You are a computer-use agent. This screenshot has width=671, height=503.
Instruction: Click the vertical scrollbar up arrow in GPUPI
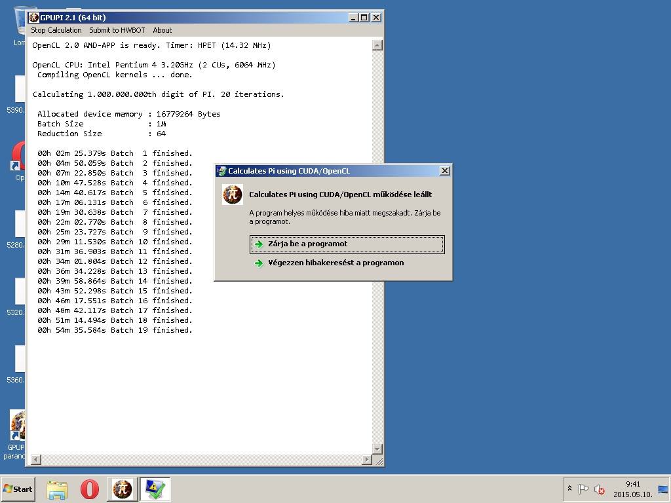point(377,45)
